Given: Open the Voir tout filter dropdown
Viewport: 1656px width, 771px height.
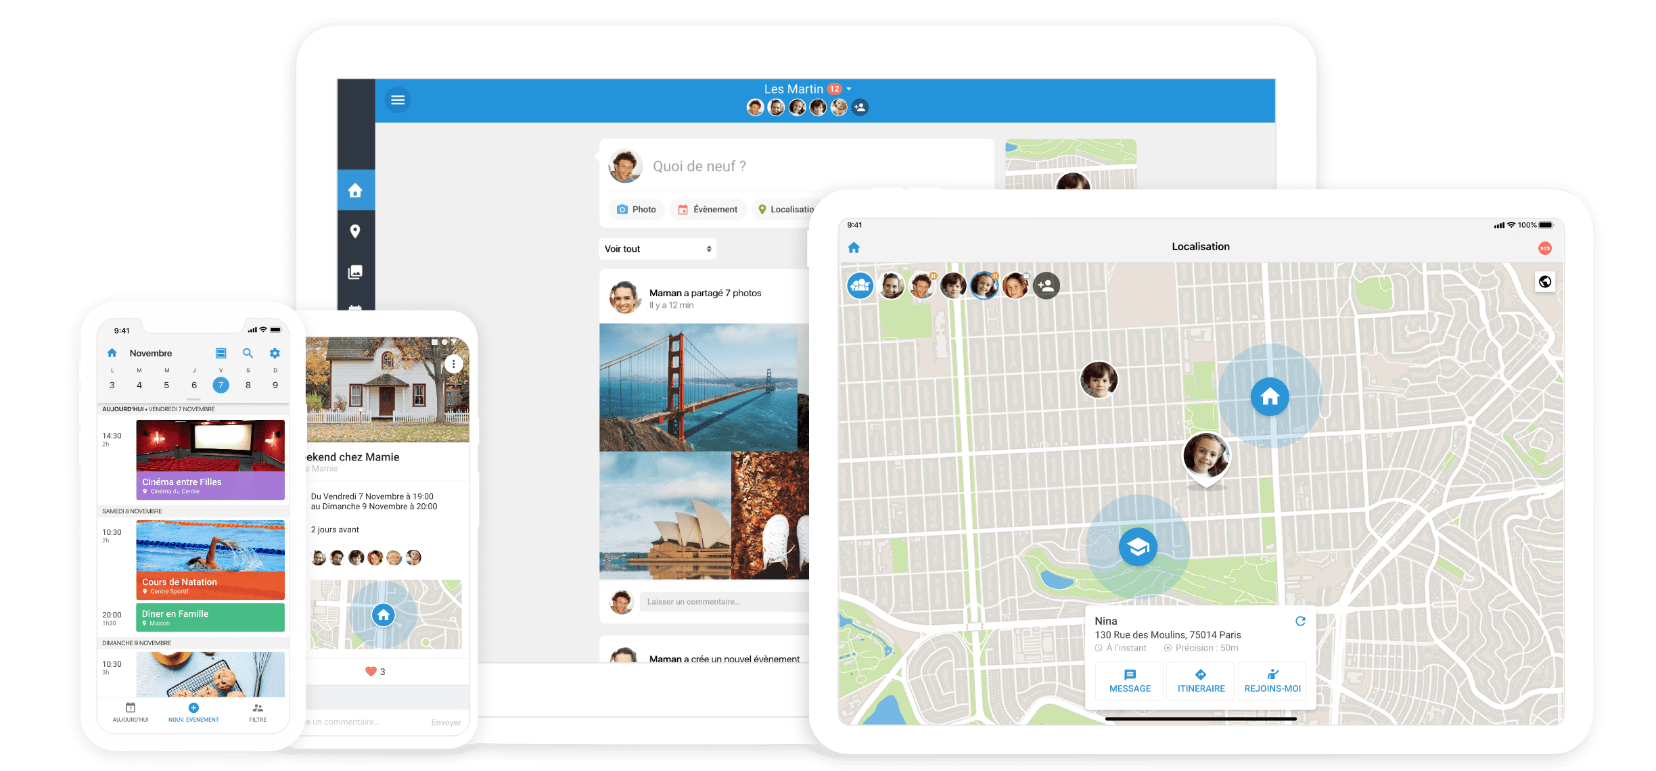Looking at the screenshot, I should point(657,249).
